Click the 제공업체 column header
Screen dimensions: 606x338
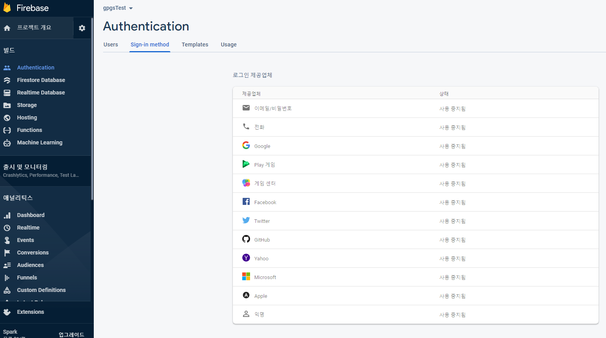click(251, 94)
